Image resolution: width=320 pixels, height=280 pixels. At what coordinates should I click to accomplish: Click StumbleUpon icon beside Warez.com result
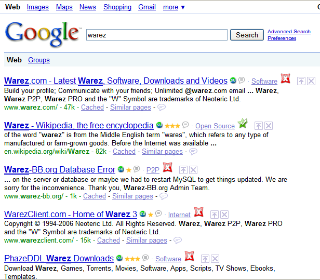233,81
